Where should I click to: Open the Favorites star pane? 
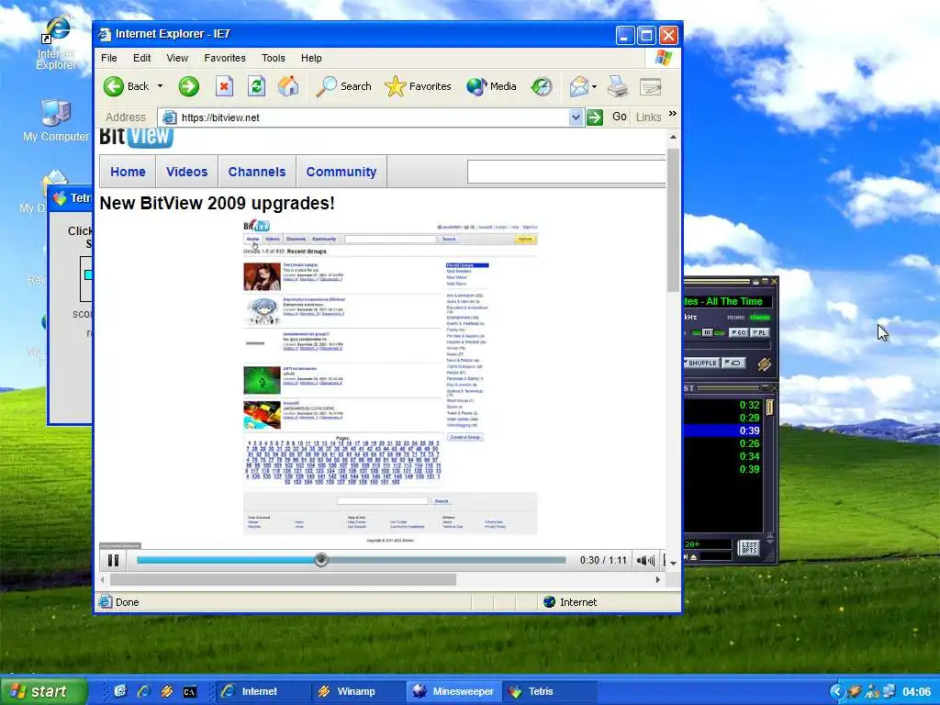point(419,86)
